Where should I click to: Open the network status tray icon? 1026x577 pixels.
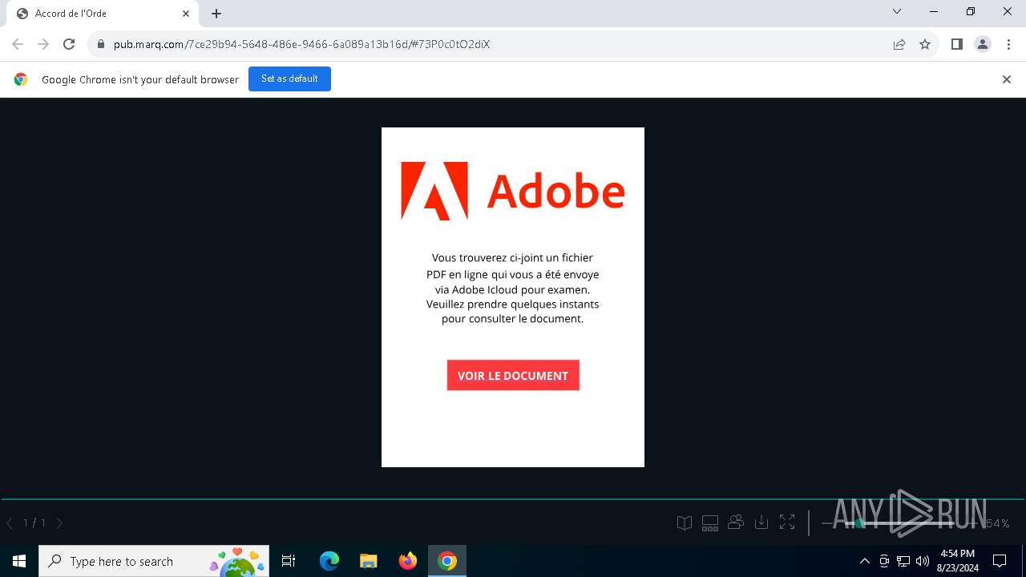point(903,561)
